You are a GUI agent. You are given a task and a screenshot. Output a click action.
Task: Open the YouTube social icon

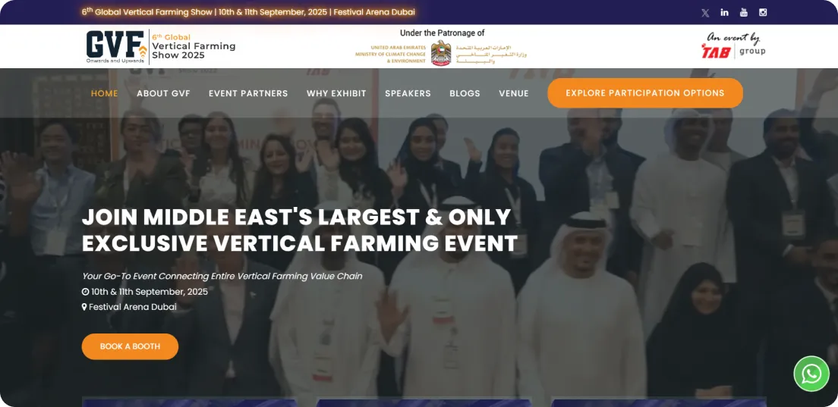[743, 12]
